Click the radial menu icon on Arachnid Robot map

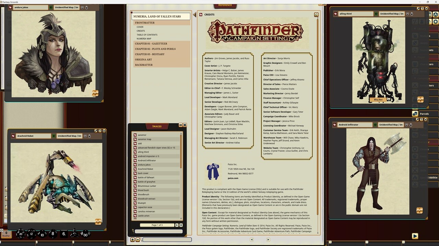(x=98, y=222)
